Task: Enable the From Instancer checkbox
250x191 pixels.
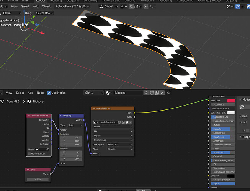Action: click(29, 154)
